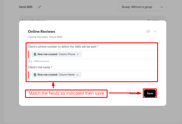This screenshot has height=124, width=182.
Task: Remove the Column Phone tag
Action: tap(78, 54)
